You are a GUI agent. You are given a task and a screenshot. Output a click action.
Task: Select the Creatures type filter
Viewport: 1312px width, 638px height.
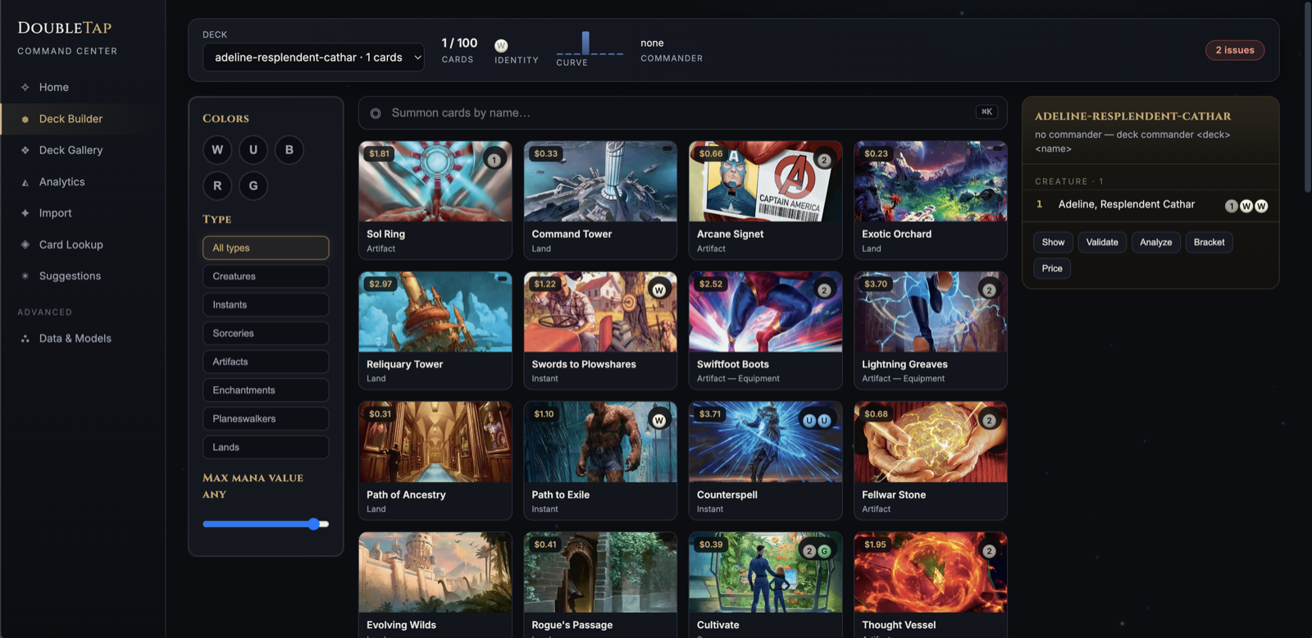pyautogui.click(x=266, y=276)
